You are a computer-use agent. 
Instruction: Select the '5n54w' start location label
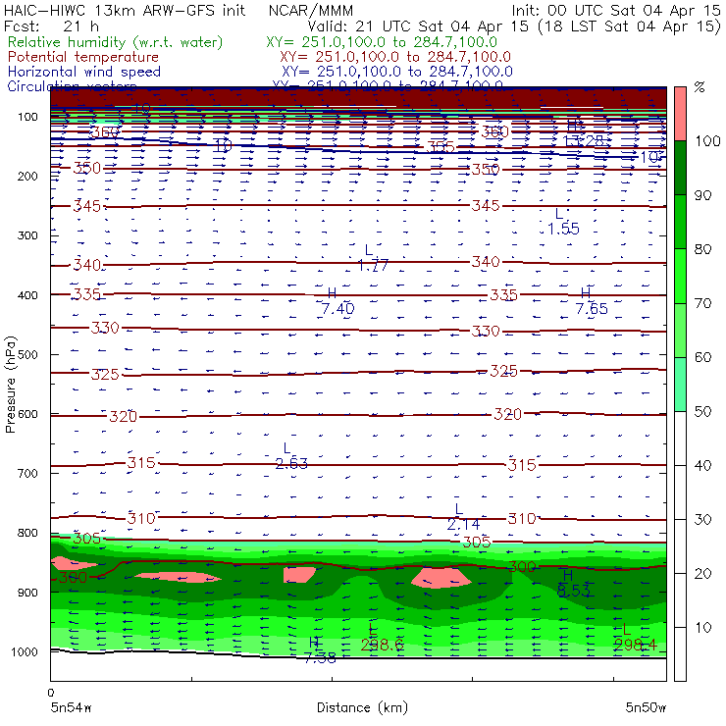coord(71,707)
